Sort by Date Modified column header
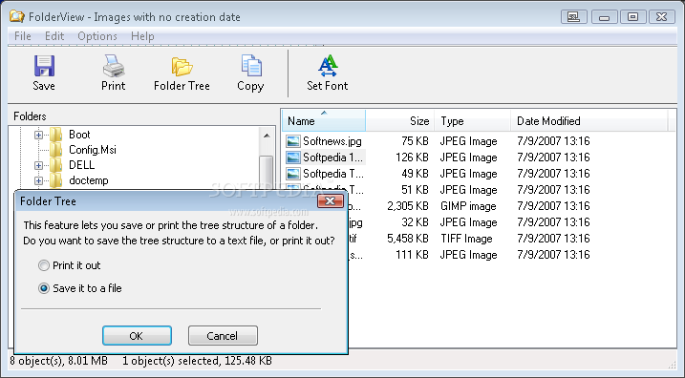 tap(589, 121)
